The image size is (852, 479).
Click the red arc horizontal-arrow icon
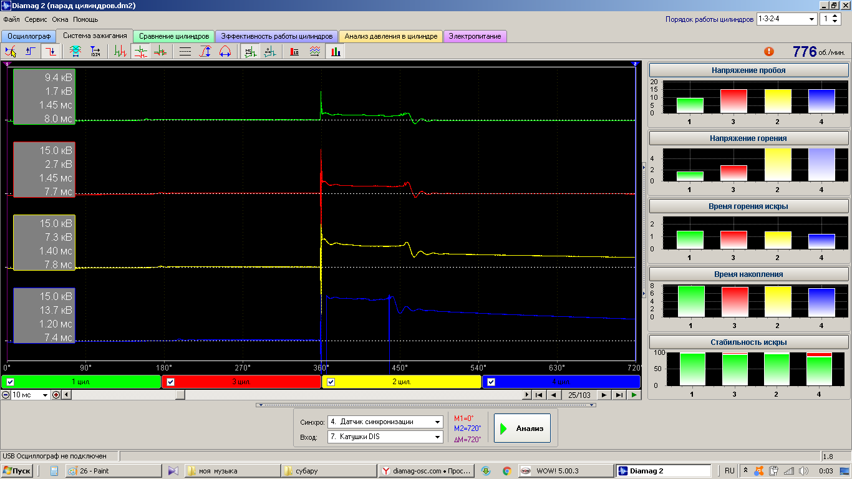click(225, 52)
